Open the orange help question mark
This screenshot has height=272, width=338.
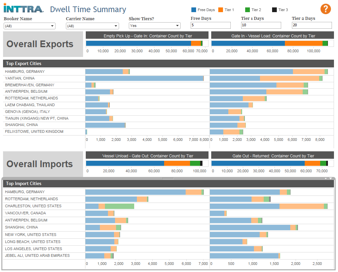tap(326, 9)
